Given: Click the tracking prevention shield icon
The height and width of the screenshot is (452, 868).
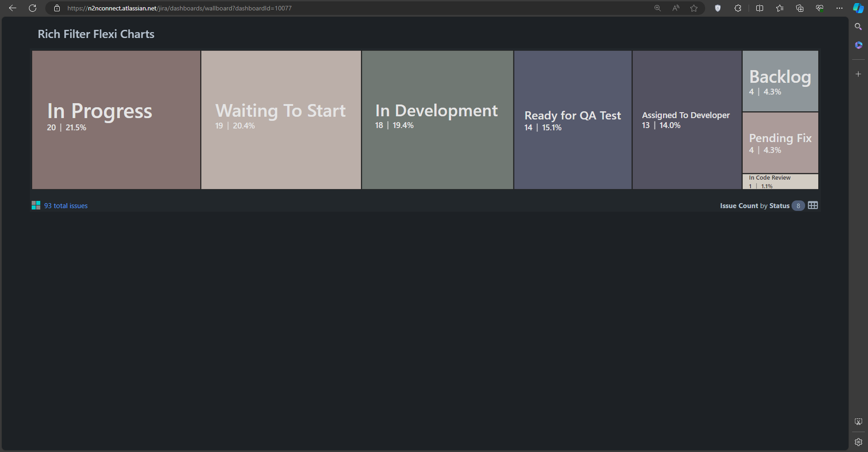Looking at the screenshot, I should tap(718, 8).
